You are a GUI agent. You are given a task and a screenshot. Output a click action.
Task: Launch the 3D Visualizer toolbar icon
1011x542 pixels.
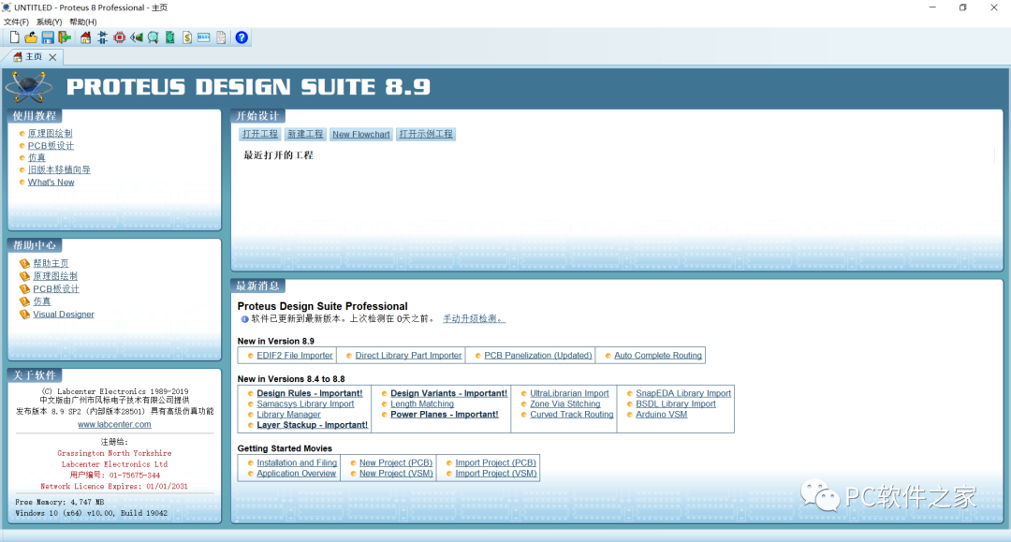[x=136, y=37]
